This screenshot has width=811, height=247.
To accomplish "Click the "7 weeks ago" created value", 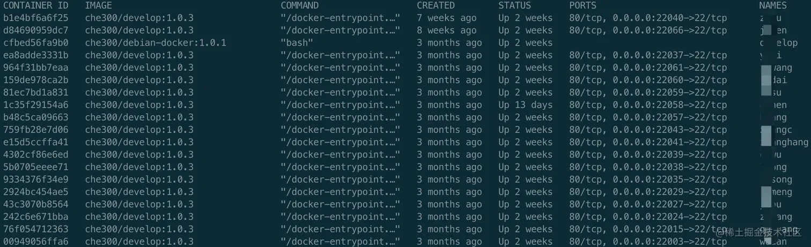I will 446,18.
